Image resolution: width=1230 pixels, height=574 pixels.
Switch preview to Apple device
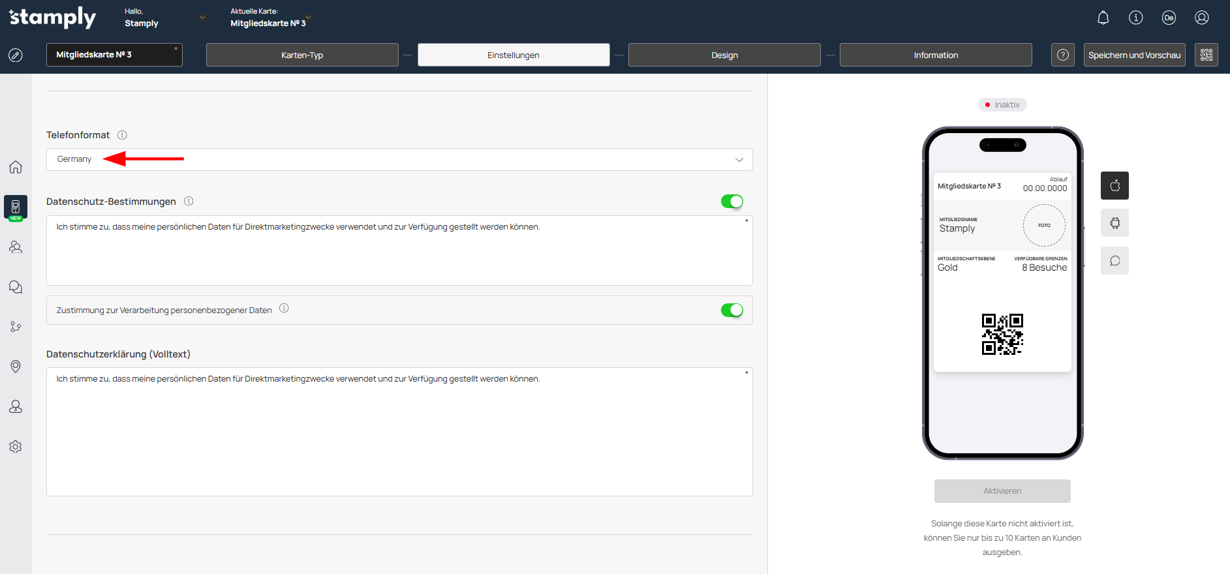1115,186
